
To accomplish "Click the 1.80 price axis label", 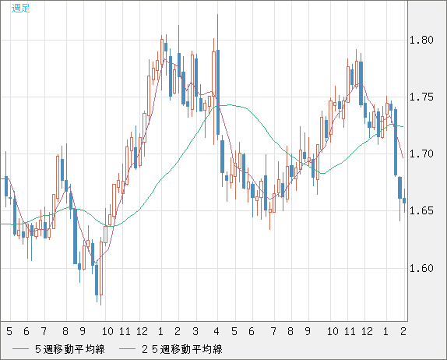I will 421,40.
